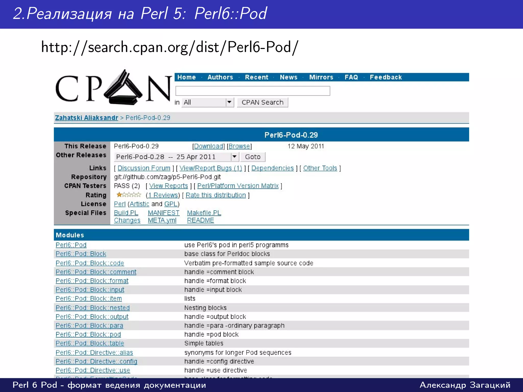Expand the Other Releases Perl6-Pod-0.28 dropdown
The width and height of the screenshot is (523, 392).
[176, 157]
